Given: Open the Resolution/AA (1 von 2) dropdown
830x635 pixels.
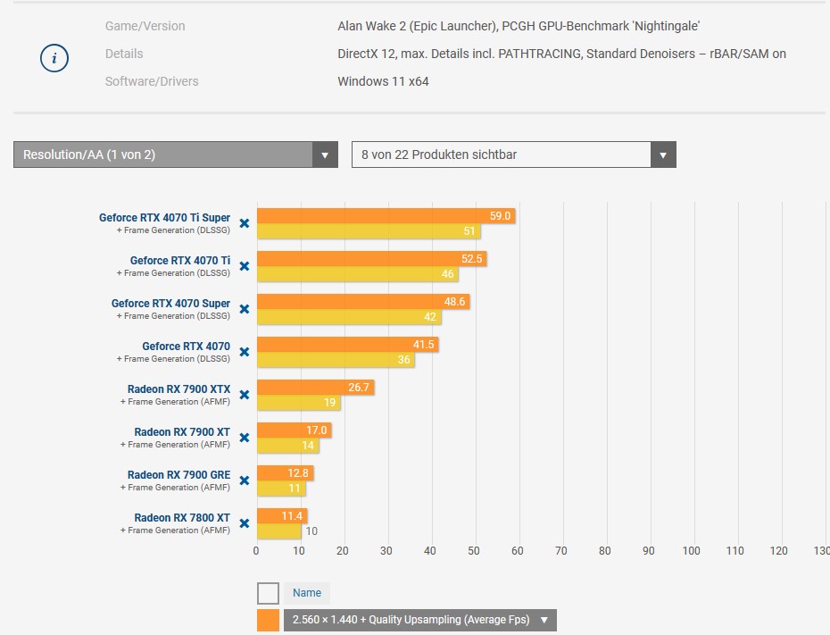Looking at the screenshot, I should click(x=176, y=155).
